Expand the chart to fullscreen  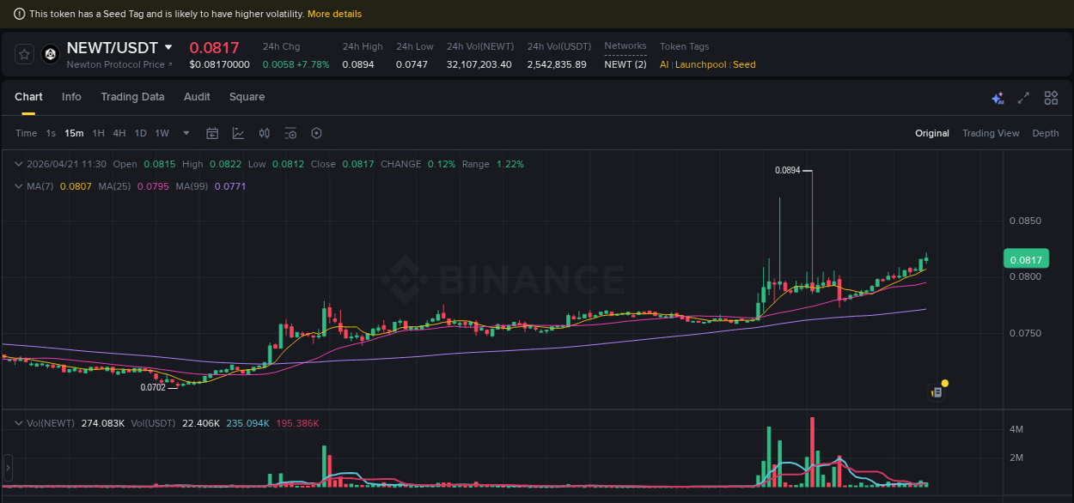point(1022,98)
